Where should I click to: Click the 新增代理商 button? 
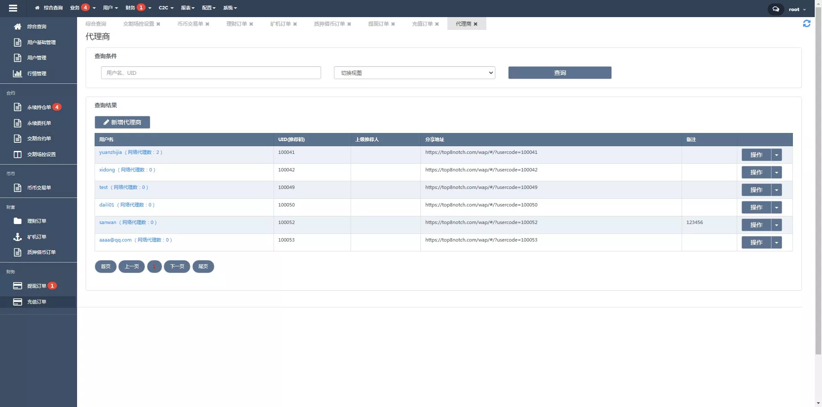(x=122, y=122)
